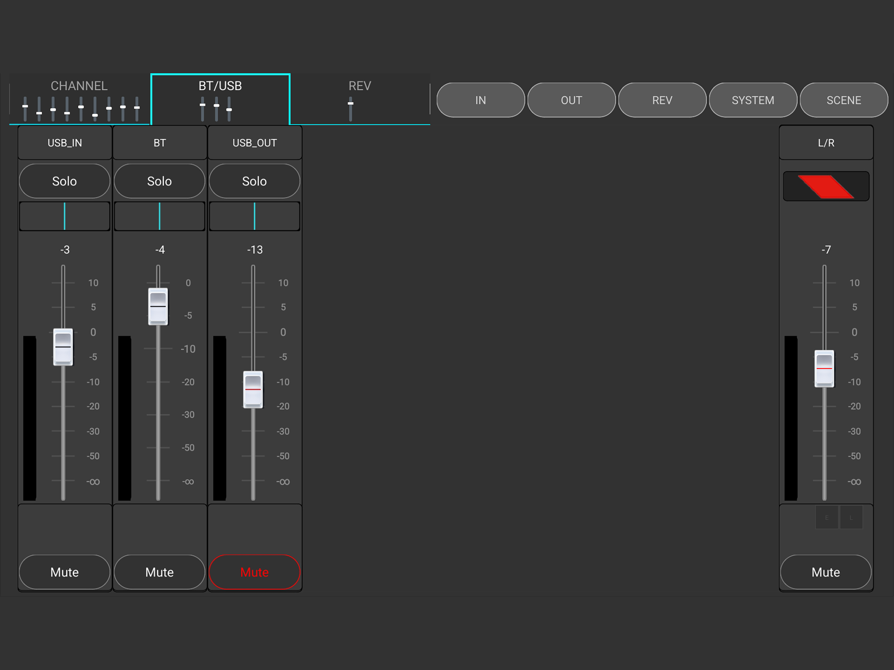
Task: Click the BT level value -4
Action: (160, 250)
